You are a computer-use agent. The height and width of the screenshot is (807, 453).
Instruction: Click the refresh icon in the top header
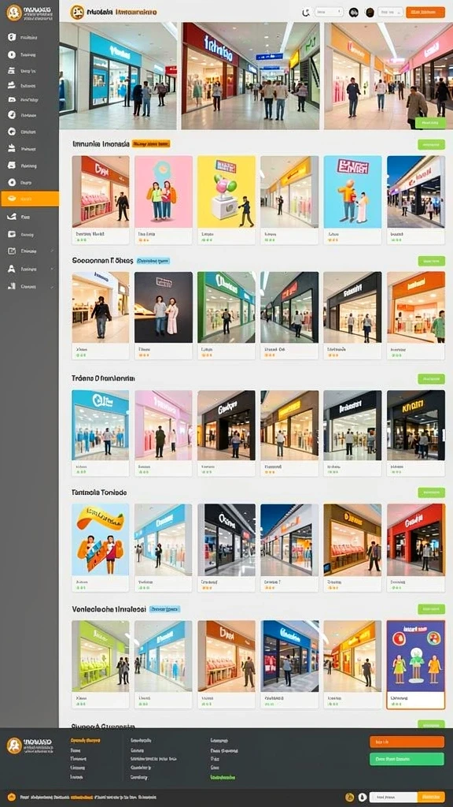(306, 12)
